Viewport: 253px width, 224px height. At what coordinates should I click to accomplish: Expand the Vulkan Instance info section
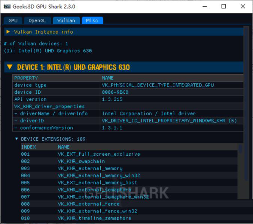coord(124,32)
